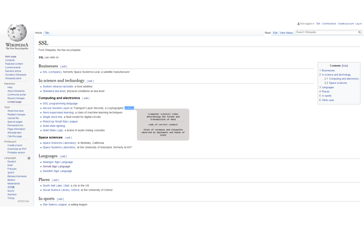This screenshot has height=227, width=364.
Task: Select the Read tab
Action: pos(268,33)
